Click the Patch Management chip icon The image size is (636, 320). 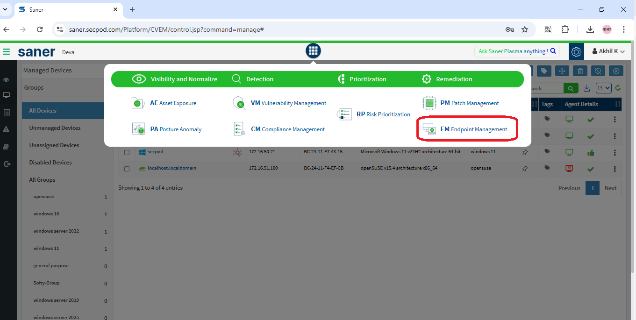pos(429,103)
